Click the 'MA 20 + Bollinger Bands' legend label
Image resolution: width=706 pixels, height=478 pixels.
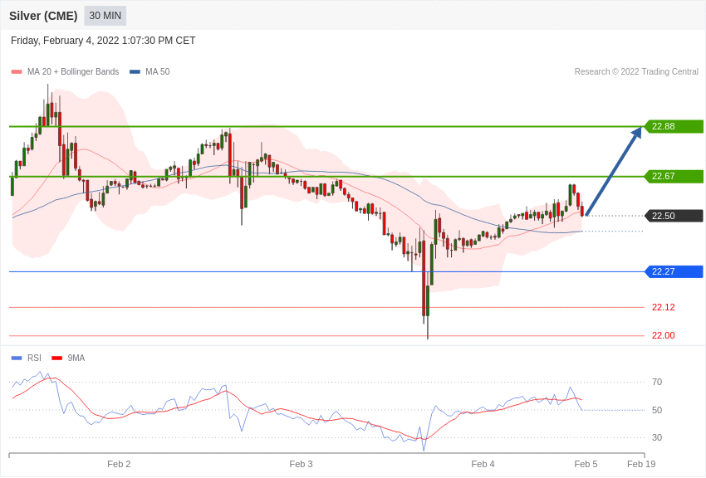coord(73,71)
